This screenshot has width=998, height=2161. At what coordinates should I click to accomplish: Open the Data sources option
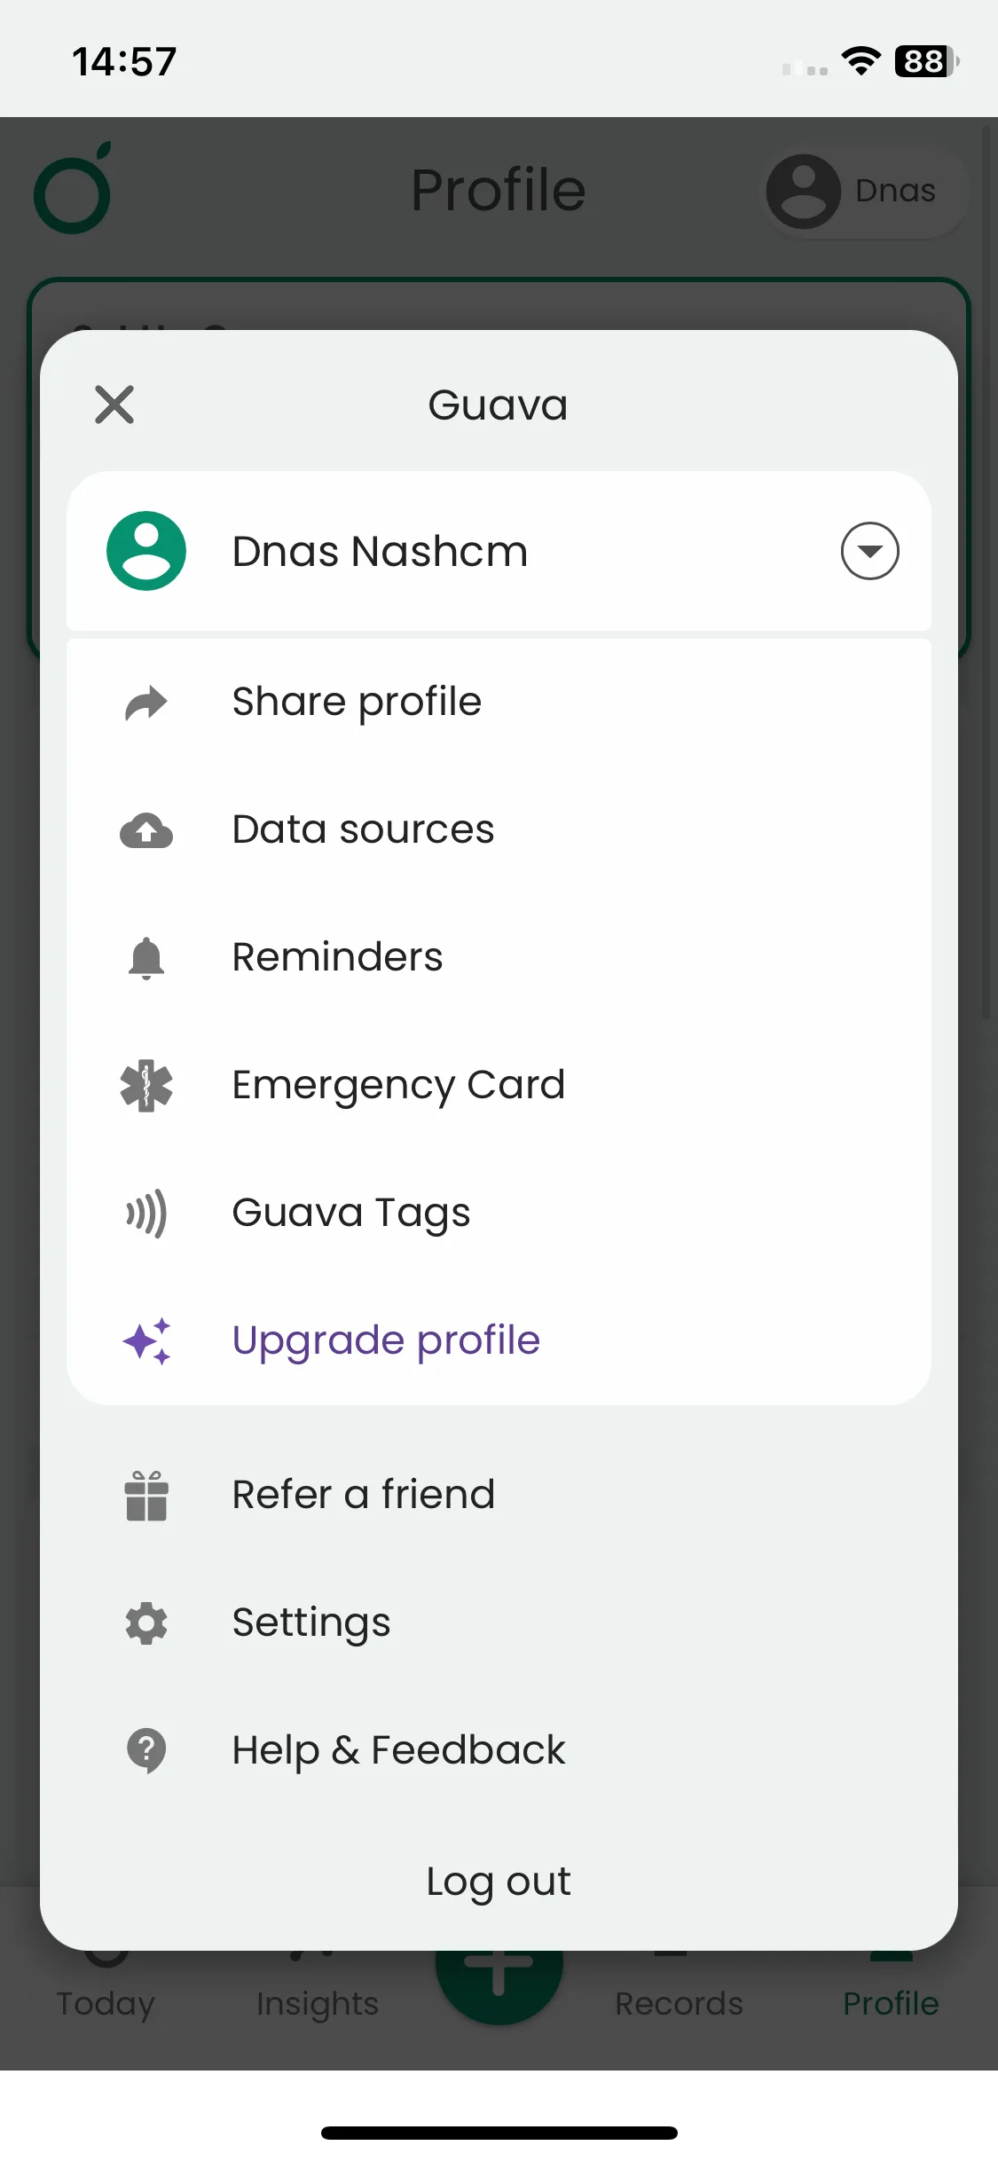tap(363, 830)
